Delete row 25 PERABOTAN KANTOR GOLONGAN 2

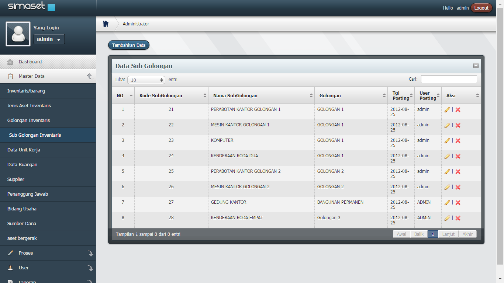click(x=458, y=172)
